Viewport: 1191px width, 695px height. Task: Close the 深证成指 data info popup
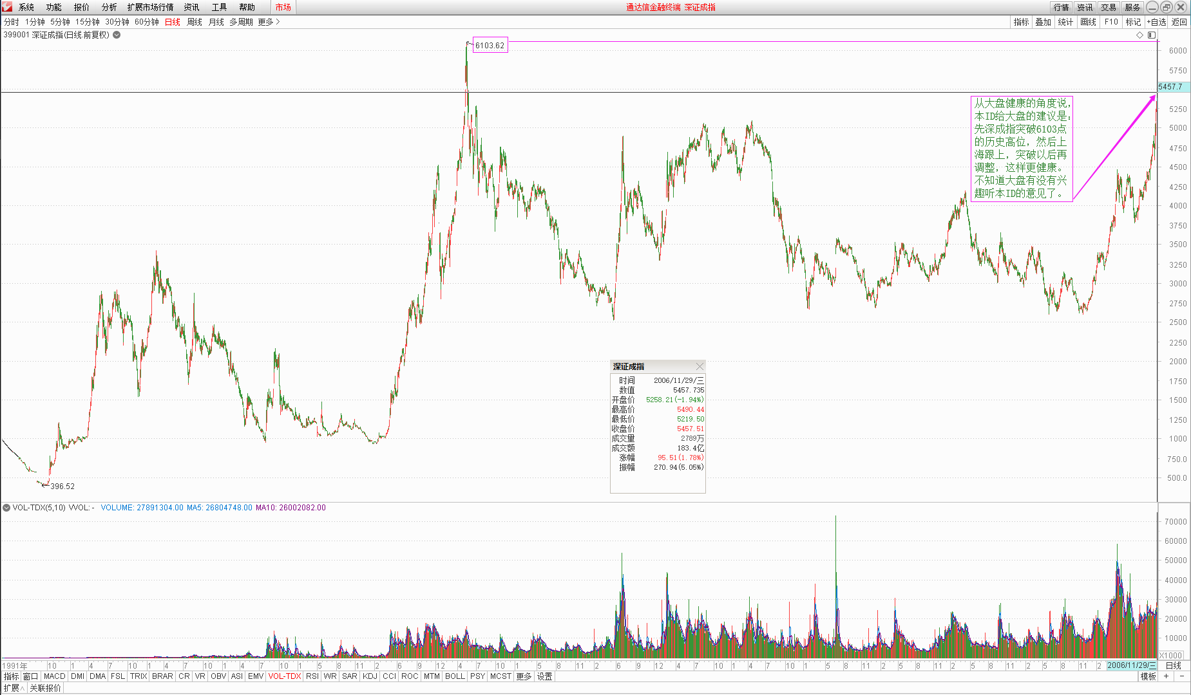coord(700,366)
